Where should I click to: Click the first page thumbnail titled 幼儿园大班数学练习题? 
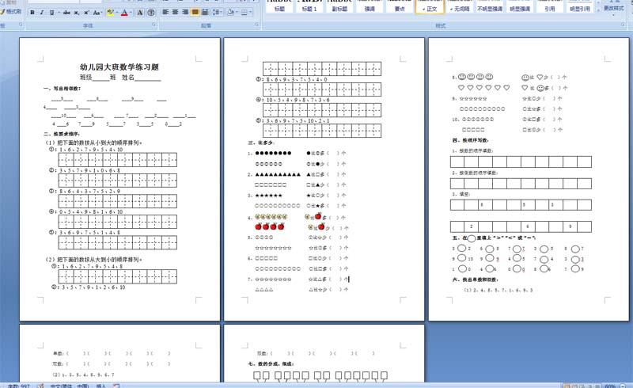point(119,179)
